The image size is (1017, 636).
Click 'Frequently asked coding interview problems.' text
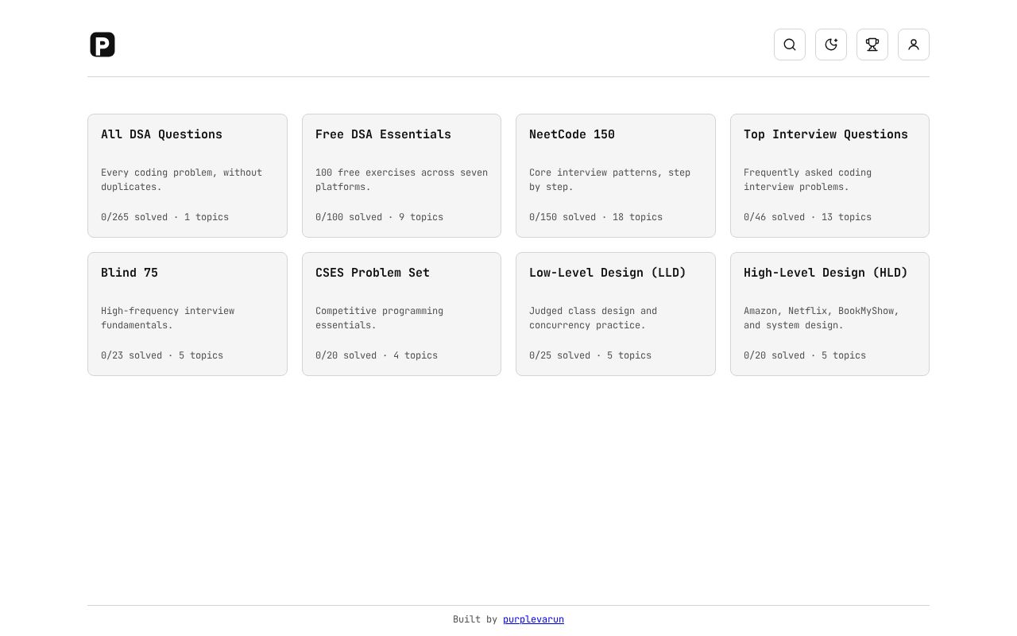(807, 180)
